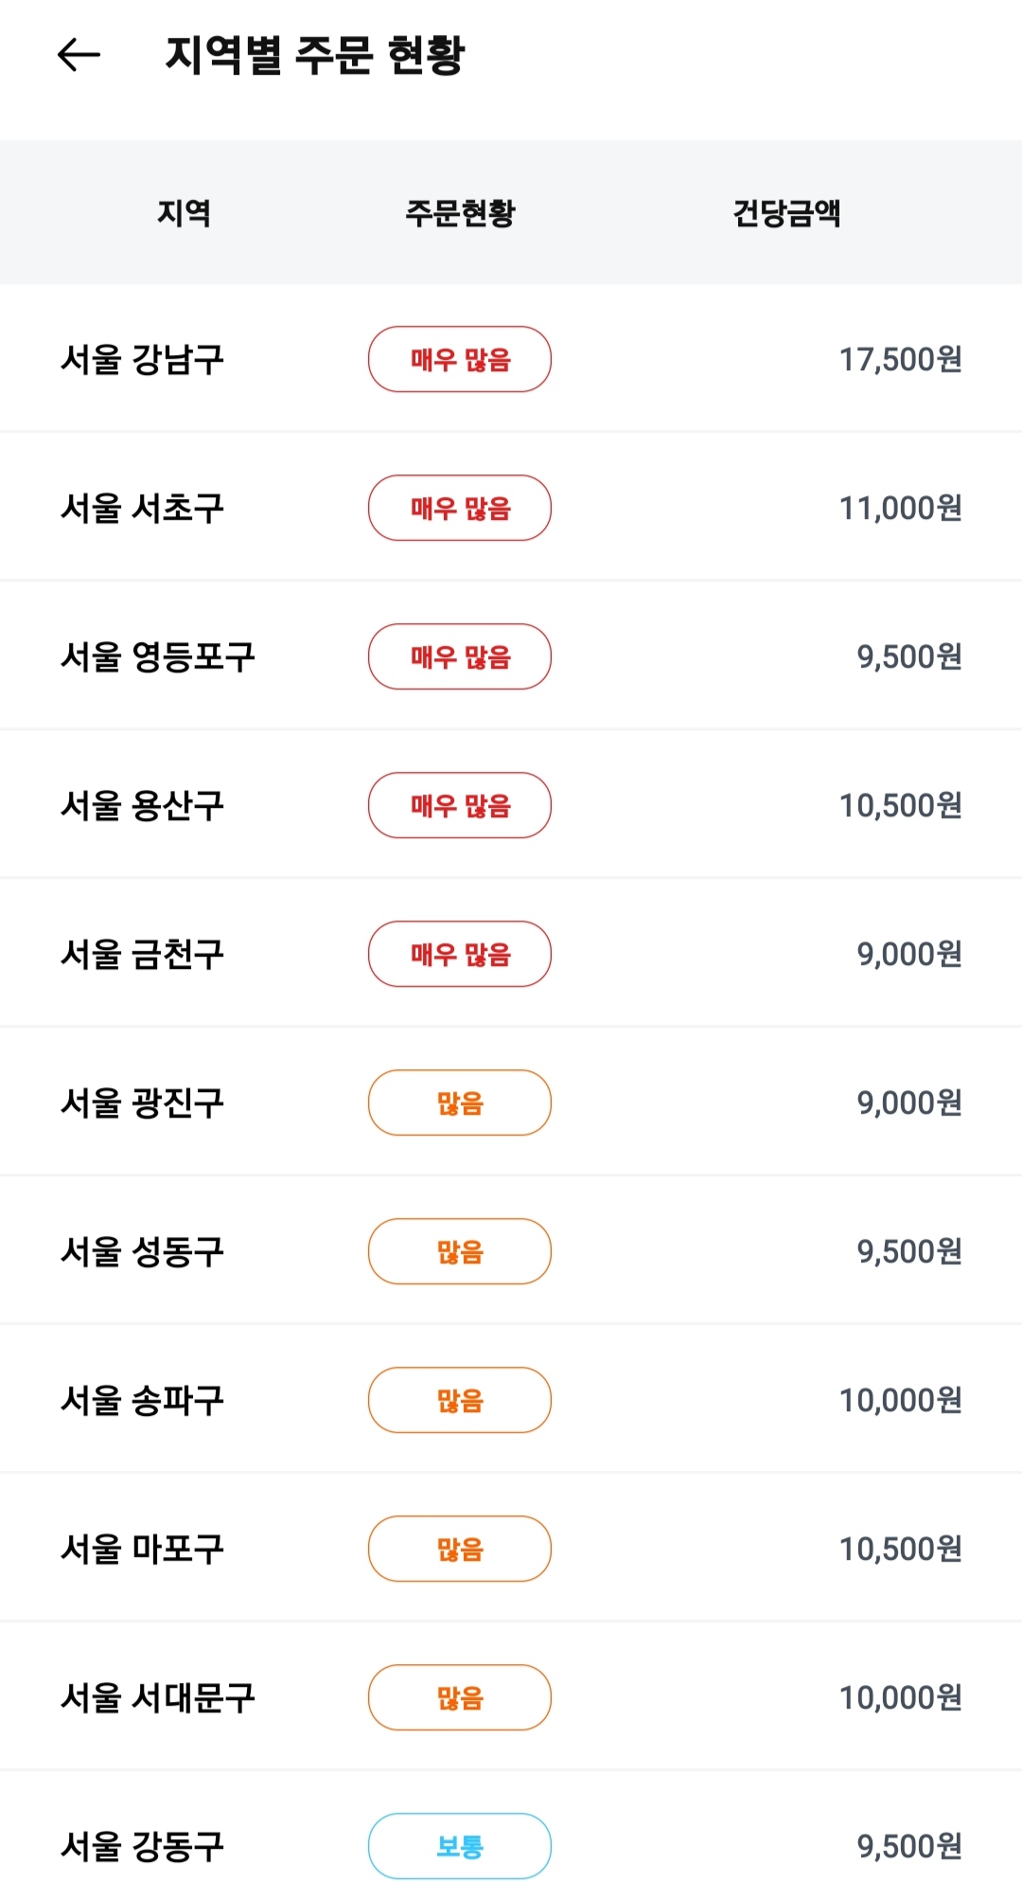The image size is (1022, 1882).
Task: Click the 11,000원 price for 서초구
Action: 900,509
